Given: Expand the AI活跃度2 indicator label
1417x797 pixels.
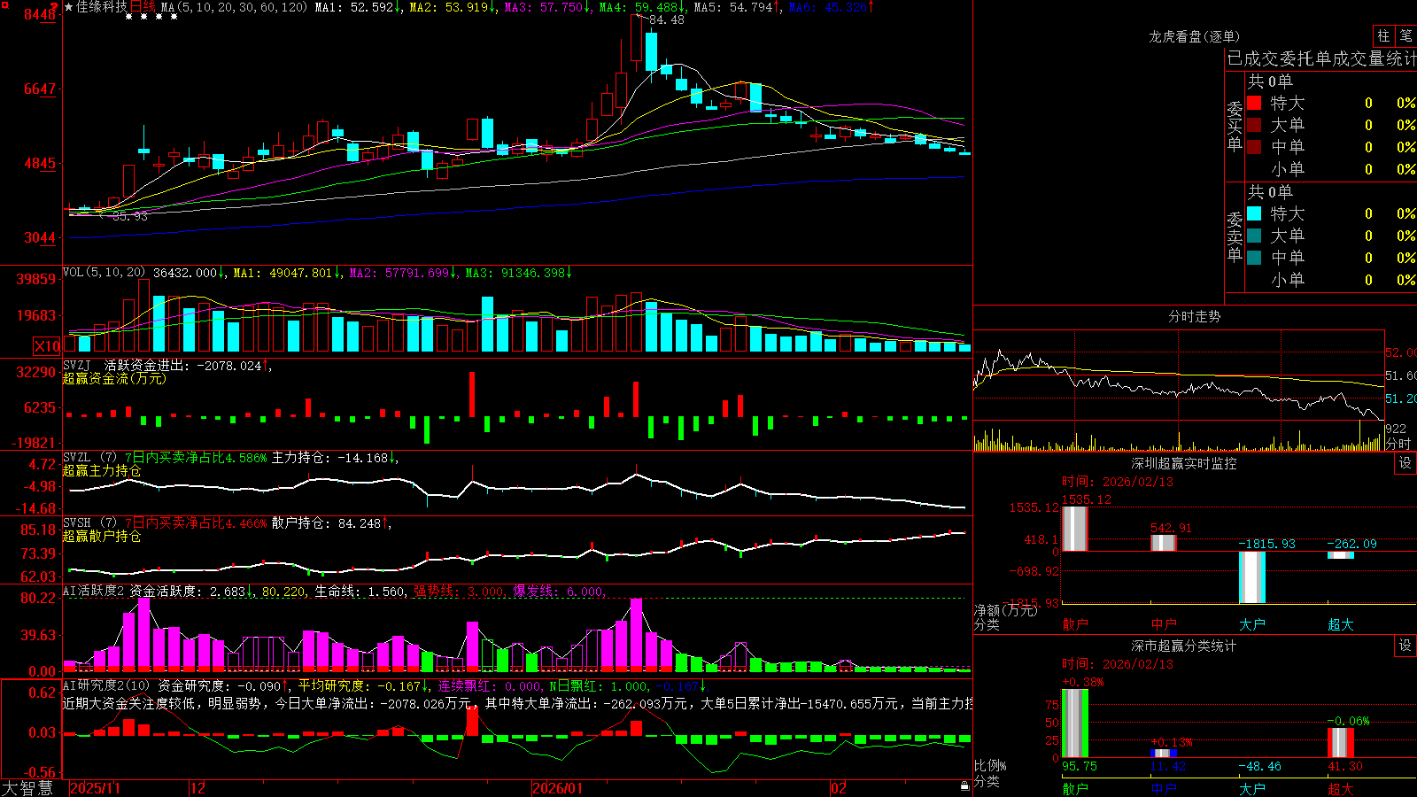Looking at the screenshot, I should pyautogui.click(x=94, y=591).
